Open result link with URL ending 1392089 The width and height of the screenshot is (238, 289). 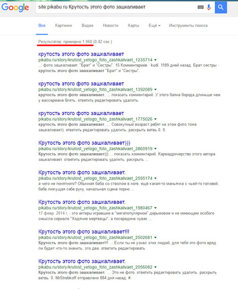81,83
